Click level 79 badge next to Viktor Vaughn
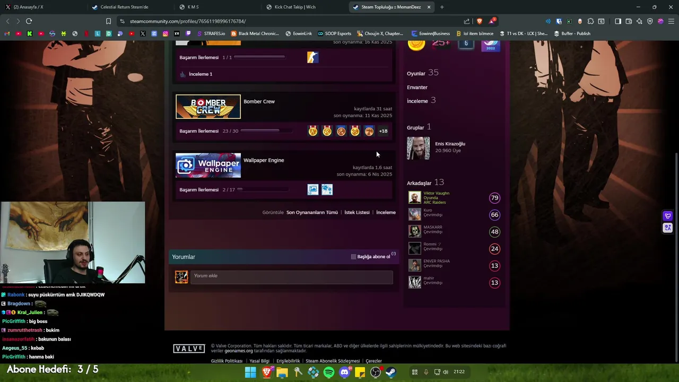The width and height of the screenshot is (679, 382). (494, 198)
